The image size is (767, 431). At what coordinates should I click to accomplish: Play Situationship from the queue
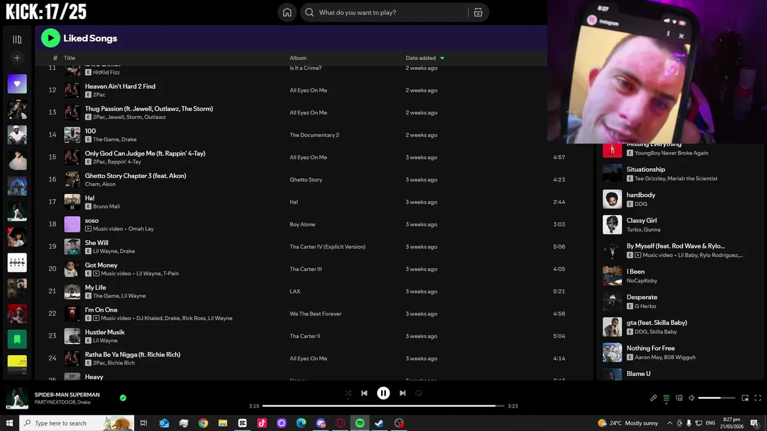[612, 174]
